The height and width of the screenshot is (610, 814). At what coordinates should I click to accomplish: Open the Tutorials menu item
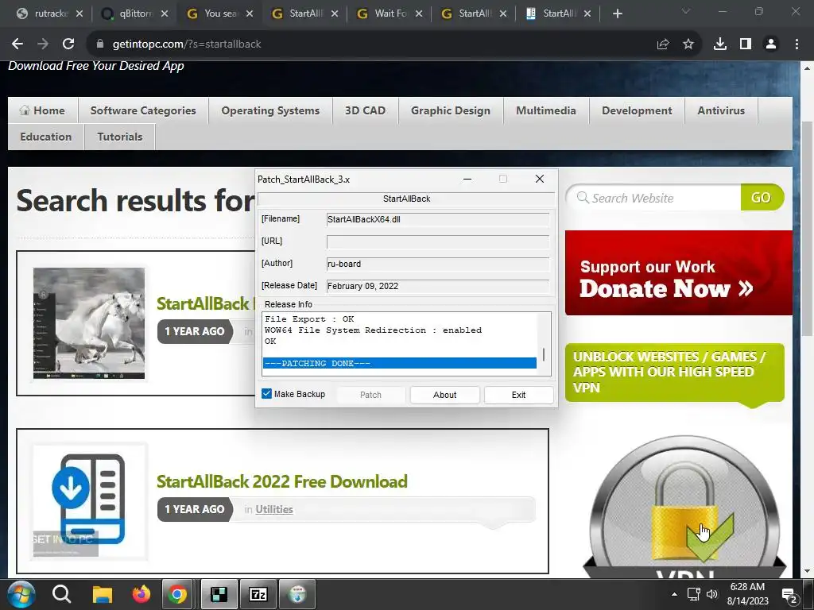click(120, 137)
